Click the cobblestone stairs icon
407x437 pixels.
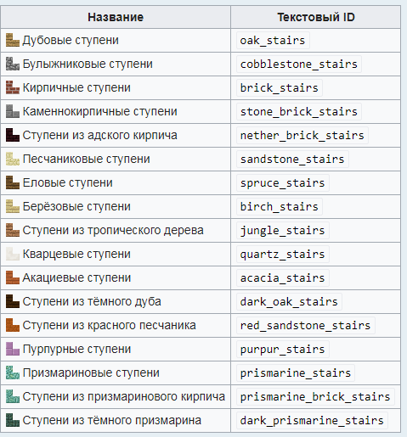pos(13,64)
